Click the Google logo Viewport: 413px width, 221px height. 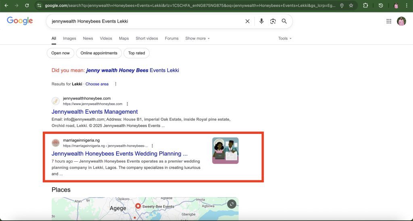[x=20, y=21]
